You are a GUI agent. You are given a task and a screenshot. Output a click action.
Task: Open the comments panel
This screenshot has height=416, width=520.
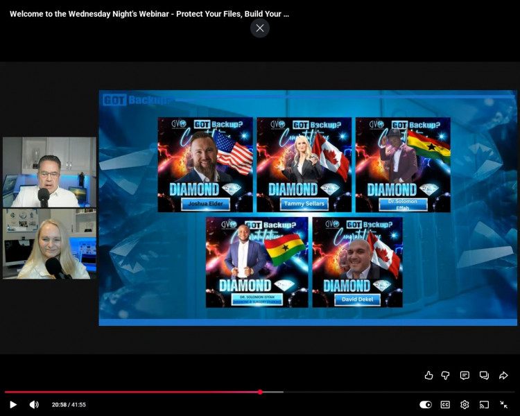465,375
